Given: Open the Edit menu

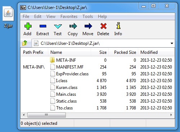Looking at the screenshot, I should [x=38, y=16].
